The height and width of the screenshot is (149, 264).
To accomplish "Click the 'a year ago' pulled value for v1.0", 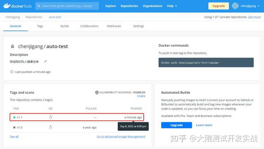I will click(89, 127).
